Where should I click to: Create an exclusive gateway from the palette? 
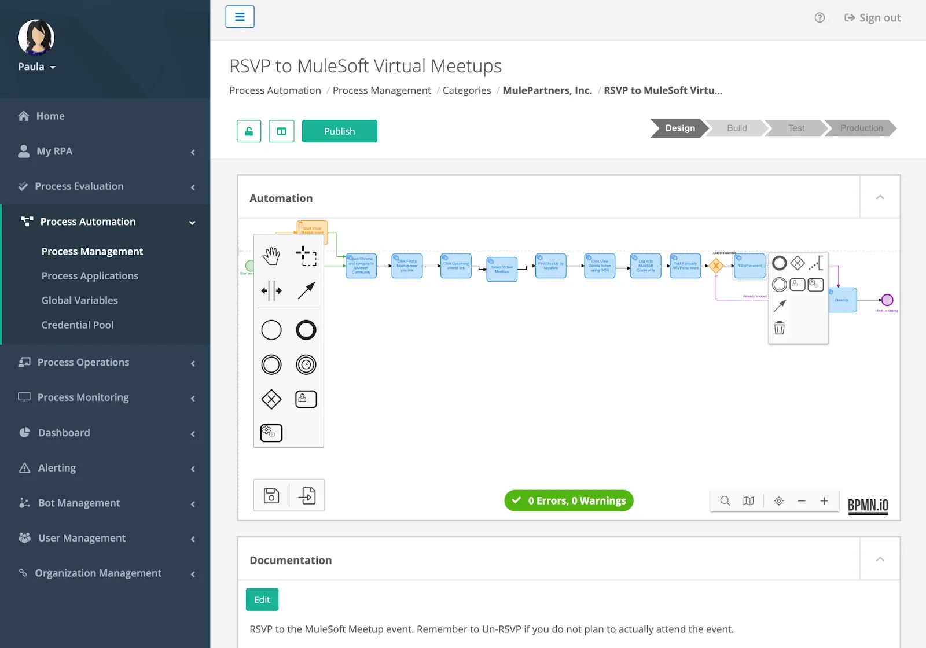pos(271,399)
